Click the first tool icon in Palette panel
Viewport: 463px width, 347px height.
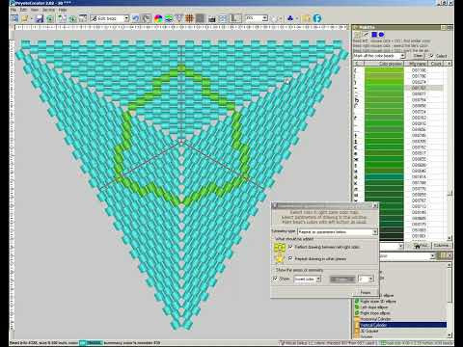click(357, 35)
